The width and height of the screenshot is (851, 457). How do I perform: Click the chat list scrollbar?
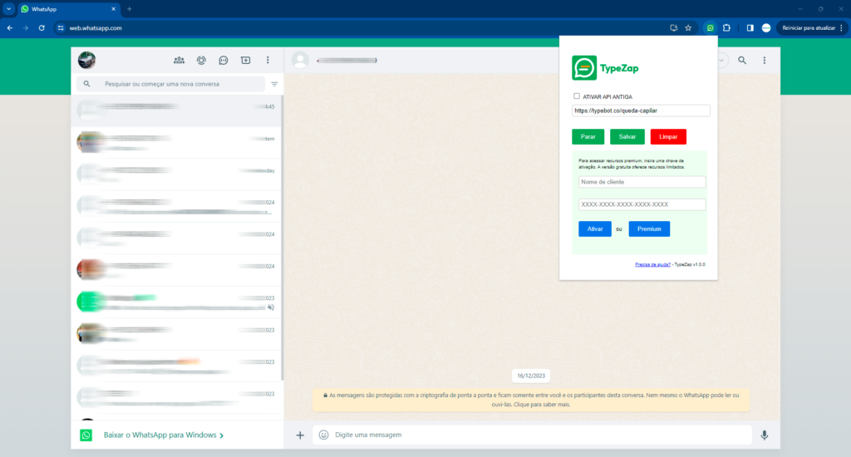click(283, 238)
